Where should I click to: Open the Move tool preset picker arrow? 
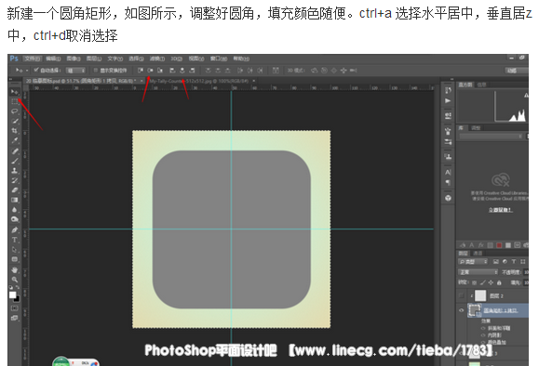pos(27,71)
